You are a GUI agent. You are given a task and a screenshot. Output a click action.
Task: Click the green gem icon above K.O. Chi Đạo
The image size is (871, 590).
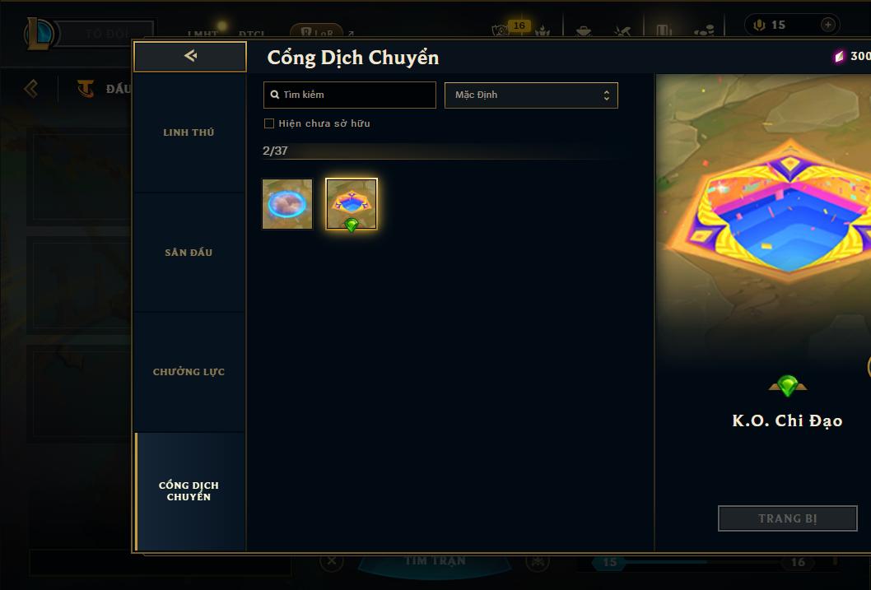click(787, 386)
